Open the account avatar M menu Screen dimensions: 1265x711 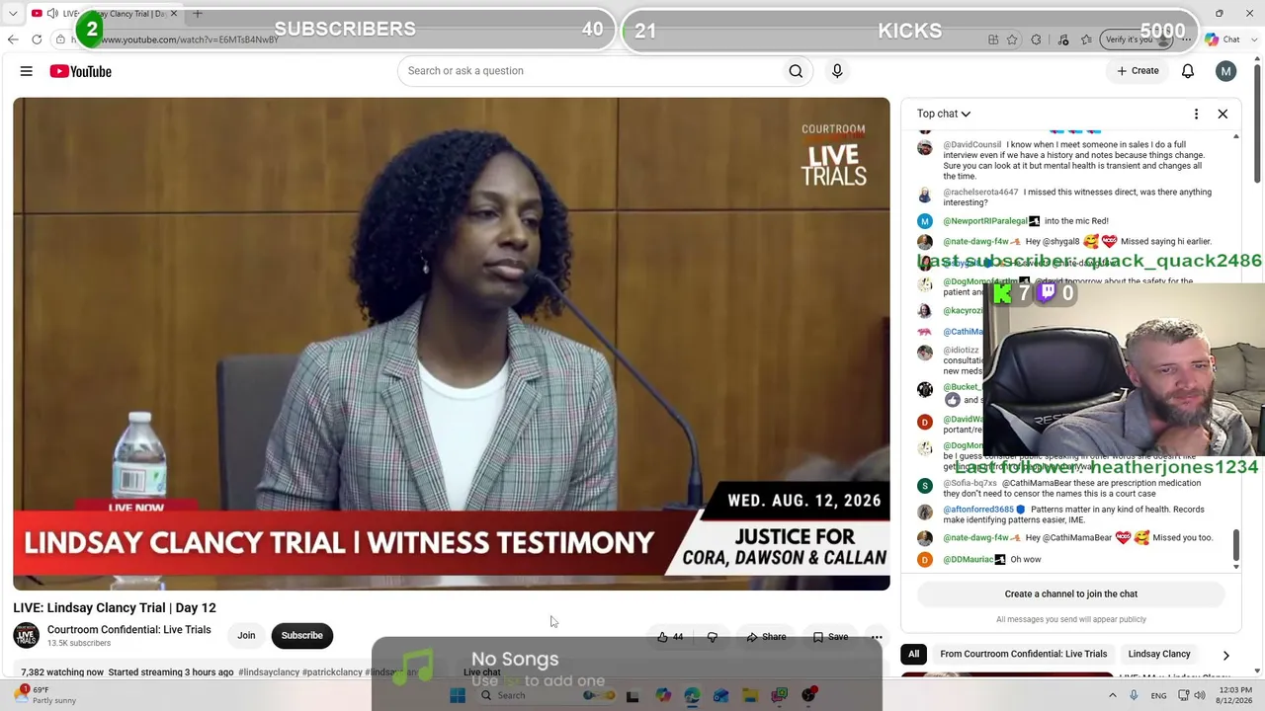1226,71
